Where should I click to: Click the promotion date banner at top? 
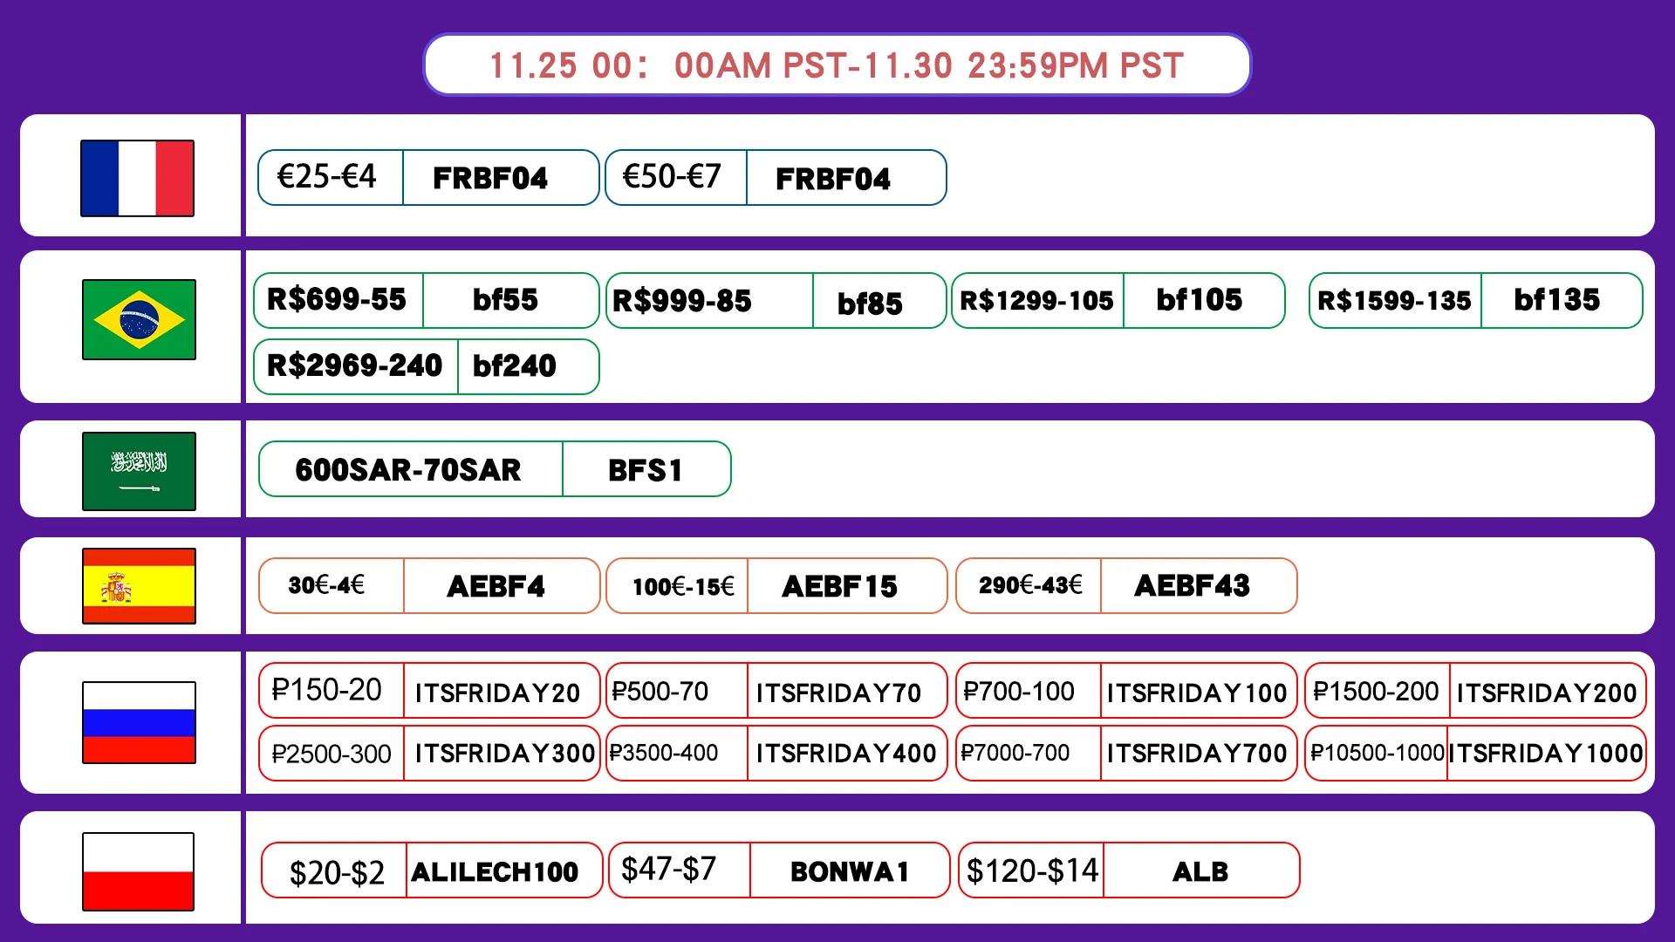point(836,65)
